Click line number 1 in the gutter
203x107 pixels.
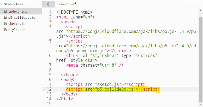[50, 12]
